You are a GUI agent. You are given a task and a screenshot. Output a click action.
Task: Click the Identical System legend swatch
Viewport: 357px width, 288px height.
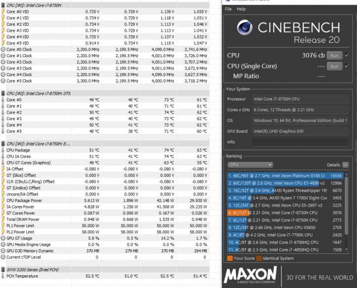tap(259, 258)
